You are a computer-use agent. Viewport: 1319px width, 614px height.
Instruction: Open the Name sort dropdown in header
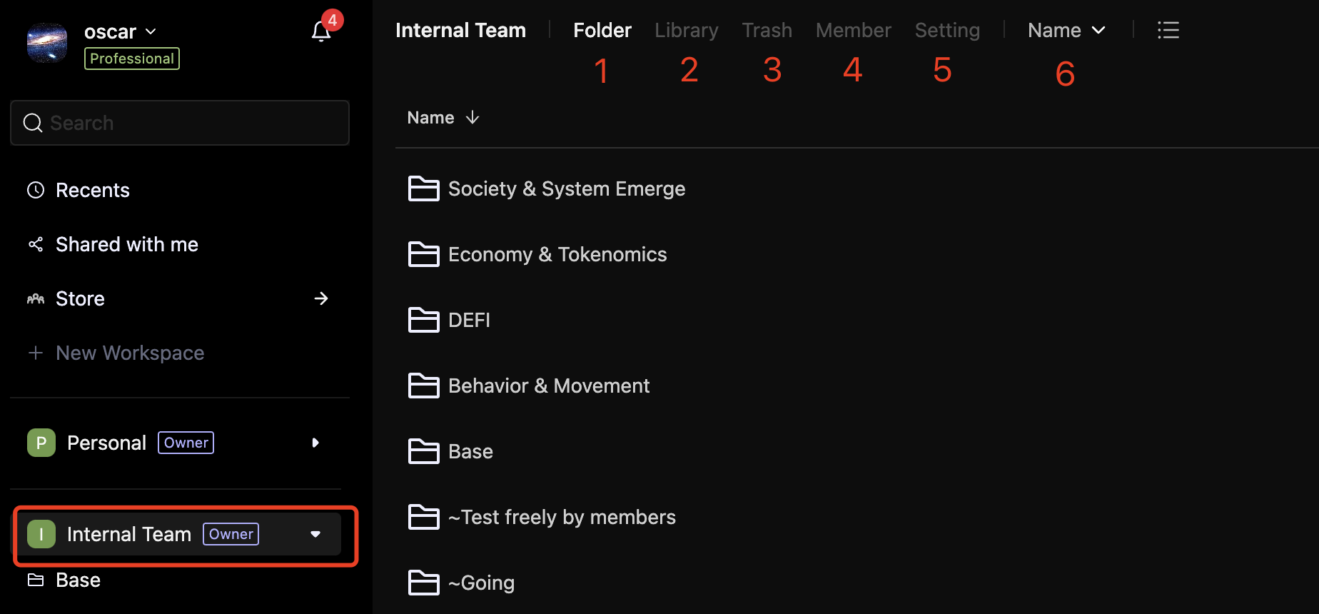tap(1066, 30)
